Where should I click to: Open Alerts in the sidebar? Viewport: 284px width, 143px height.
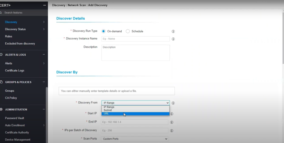point(8,63)
